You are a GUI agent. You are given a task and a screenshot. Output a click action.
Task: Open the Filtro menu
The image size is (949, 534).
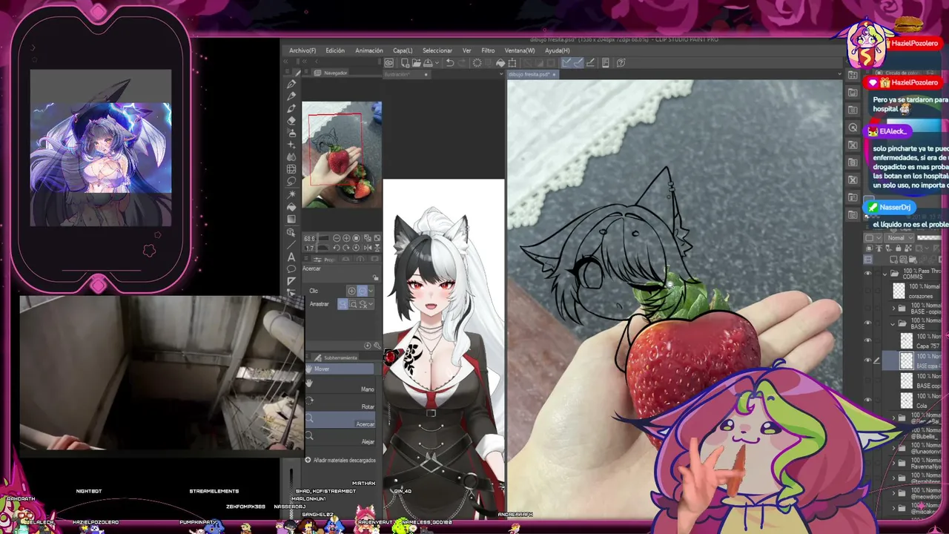pos(488,50)
